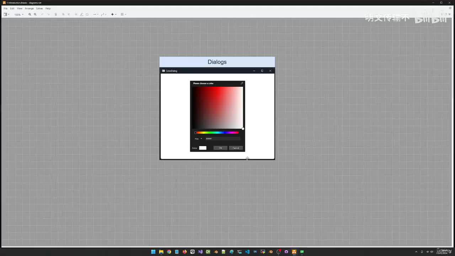The image size is (455, 256).
Task: Open the File menu
Action: [x=6, y=9]
